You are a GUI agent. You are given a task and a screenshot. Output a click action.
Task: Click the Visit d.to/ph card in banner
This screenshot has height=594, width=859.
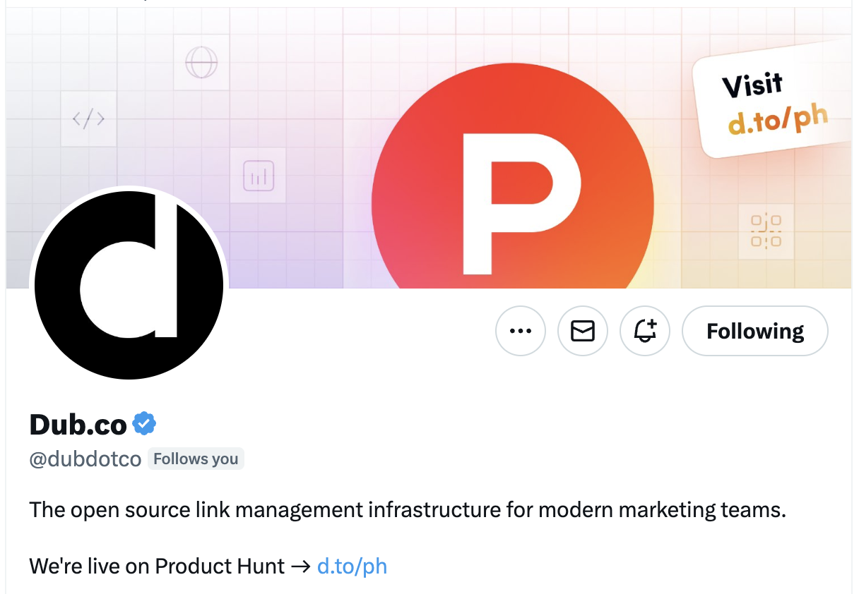774,102
